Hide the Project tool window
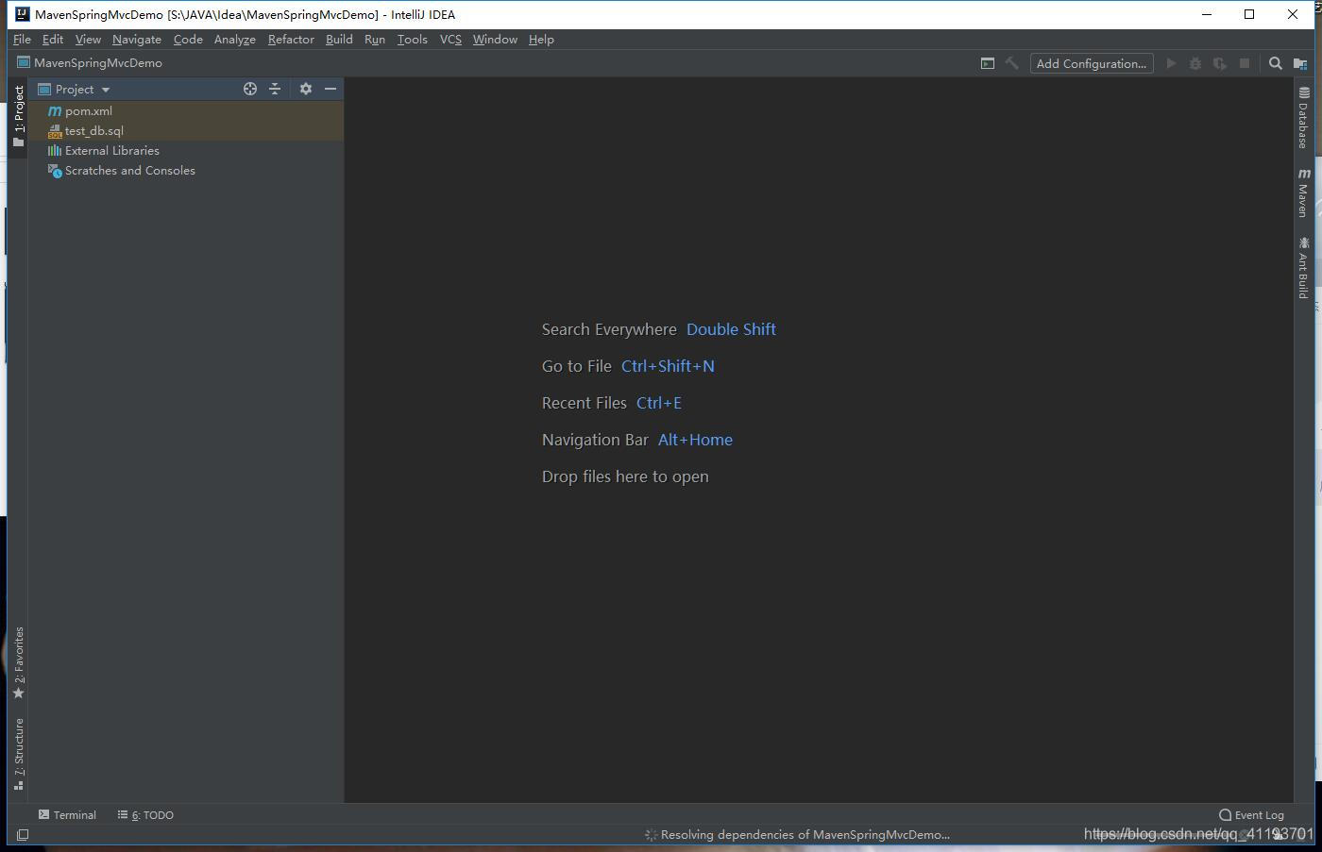Image resolution: width=1322 pixels, height=852 pixels. (330, 89)
